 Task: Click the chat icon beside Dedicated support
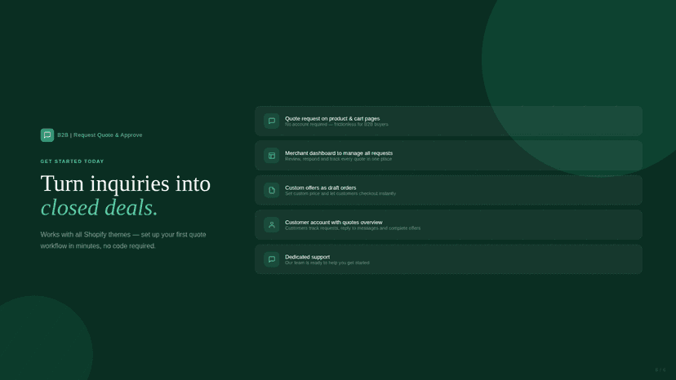click(272, 259)
